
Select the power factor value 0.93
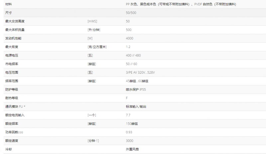(129, 132)
